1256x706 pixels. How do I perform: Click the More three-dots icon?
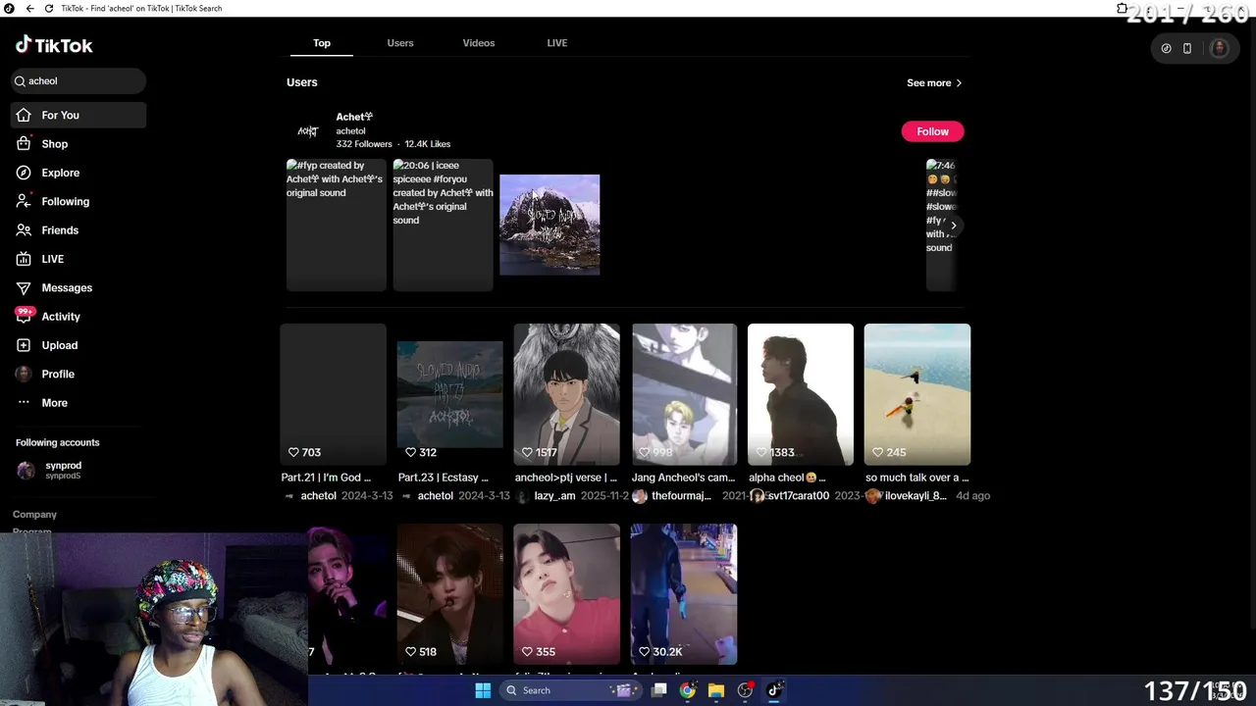[x=24, y=403]
